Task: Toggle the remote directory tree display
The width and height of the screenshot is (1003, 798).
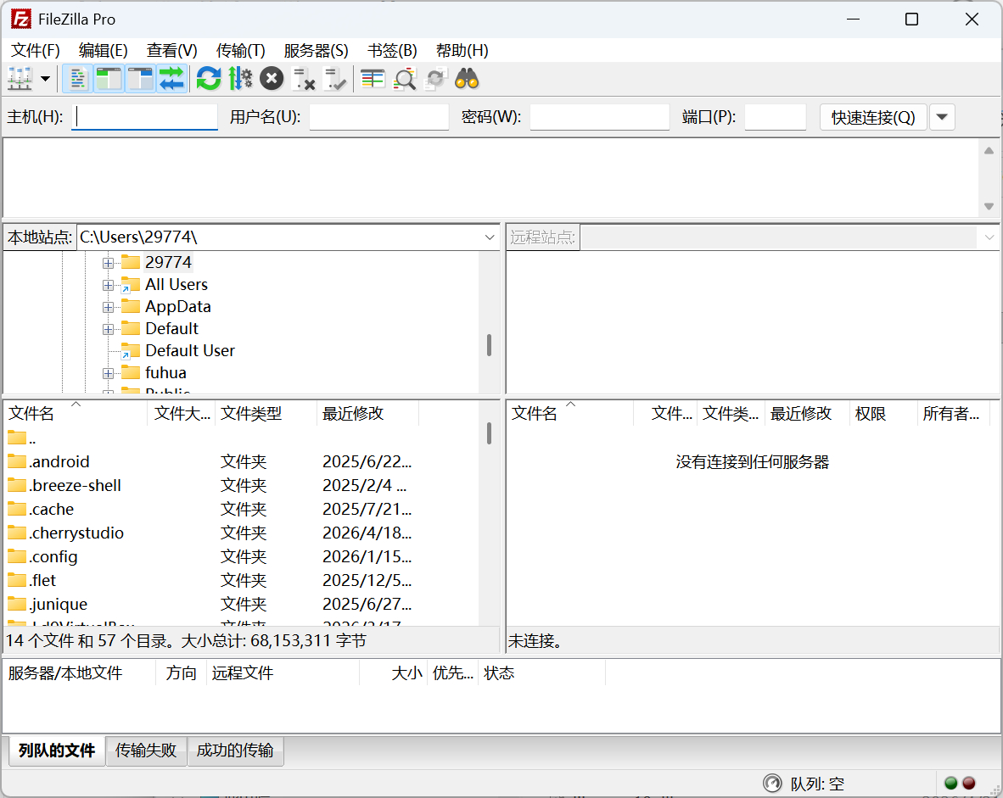Action: (x=140, y=79)
